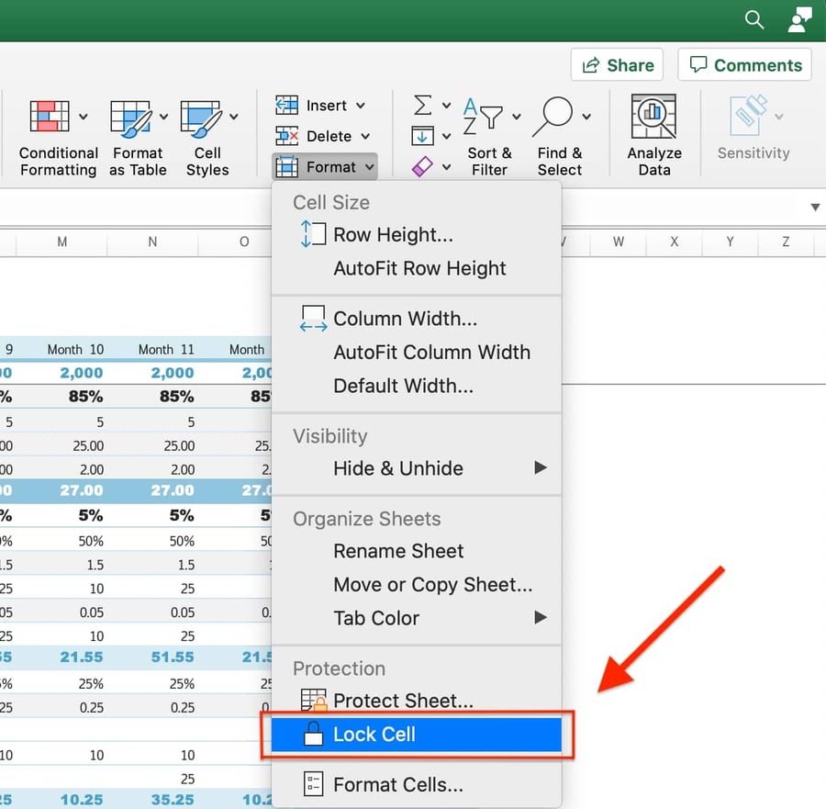
Task: Click the Format as Table icon
Action: point(130,118)
